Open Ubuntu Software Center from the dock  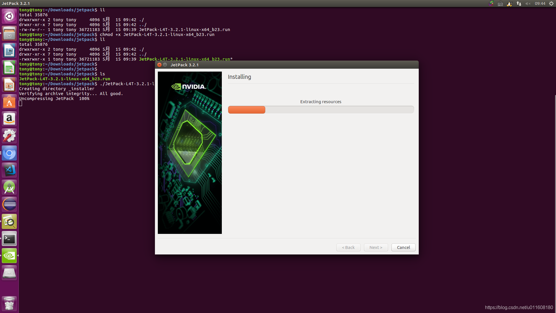[x=9, y=102]
